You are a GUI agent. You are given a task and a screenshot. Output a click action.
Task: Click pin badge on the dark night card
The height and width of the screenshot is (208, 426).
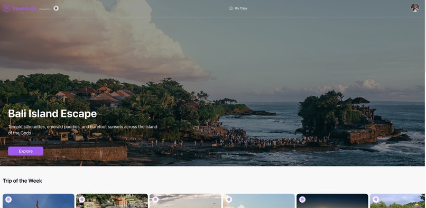(x=302, y=200)
